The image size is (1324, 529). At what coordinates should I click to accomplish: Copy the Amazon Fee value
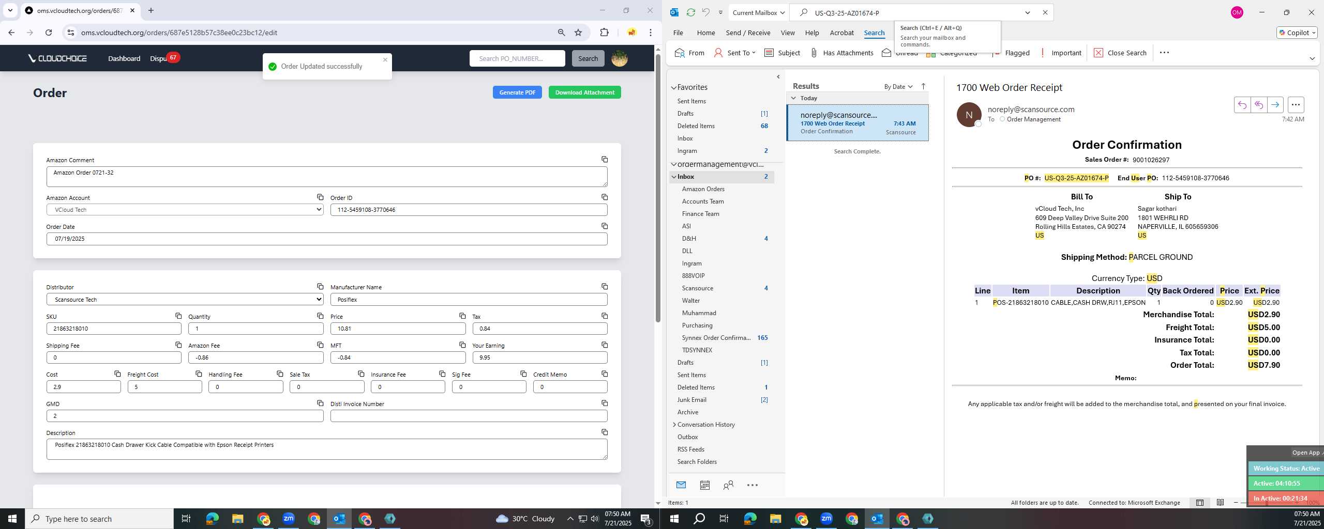[x=320, y=345]
